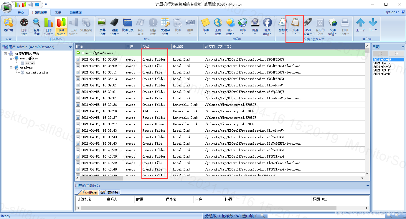Select date 2021-04-02
The height and width of the screenshot is (219, 406).
click(382, 67)
